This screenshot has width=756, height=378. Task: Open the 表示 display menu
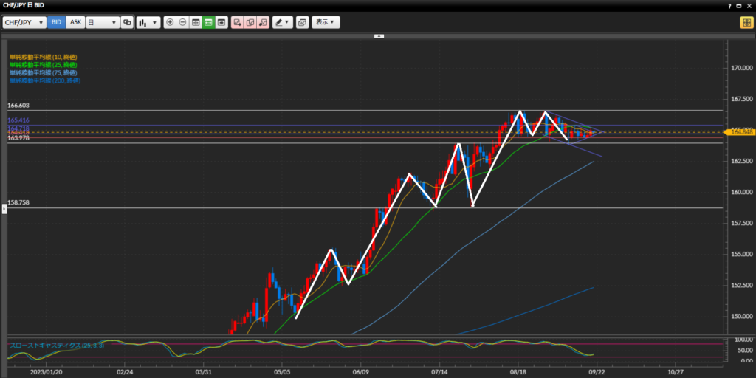pos(326,22)
